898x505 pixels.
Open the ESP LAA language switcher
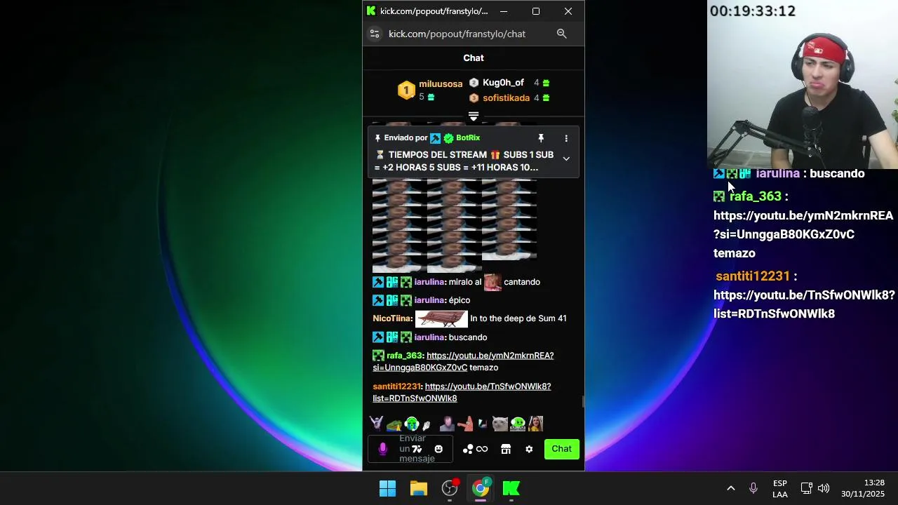(780, 489)
